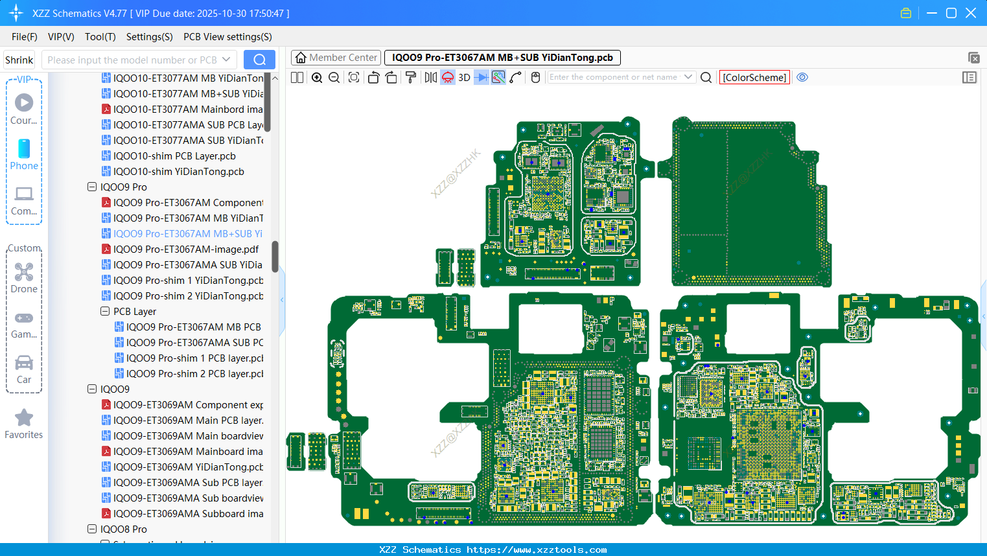Open the Drone category in sidebar
Viewport: 987px width, 556px height.
coord(24,278)
